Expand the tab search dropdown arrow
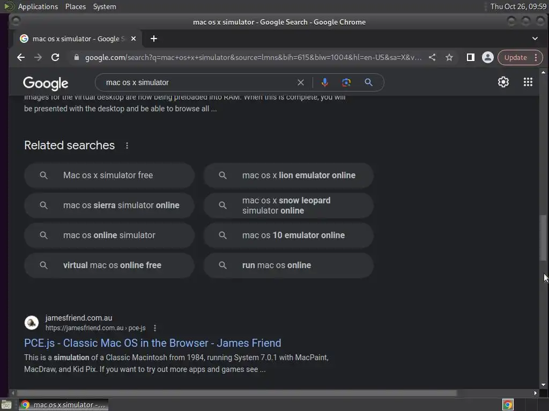The width and height of the screenshot is (549, 411). click(535, 39)
